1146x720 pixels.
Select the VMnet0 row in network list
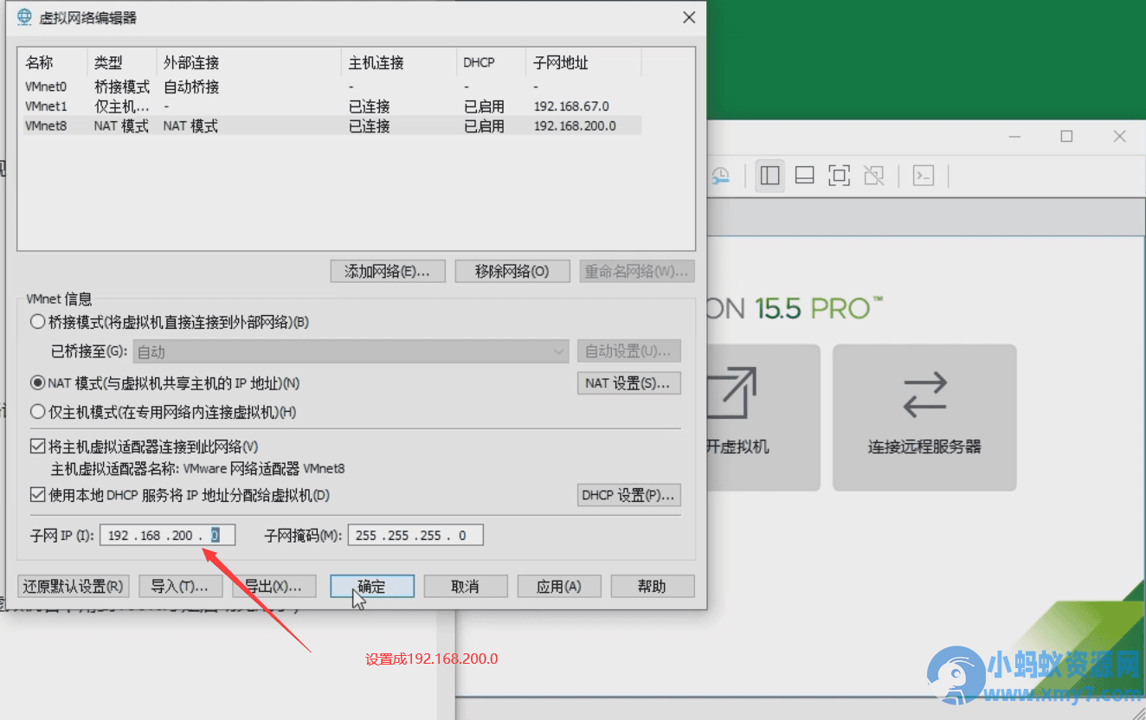point(330,87)
